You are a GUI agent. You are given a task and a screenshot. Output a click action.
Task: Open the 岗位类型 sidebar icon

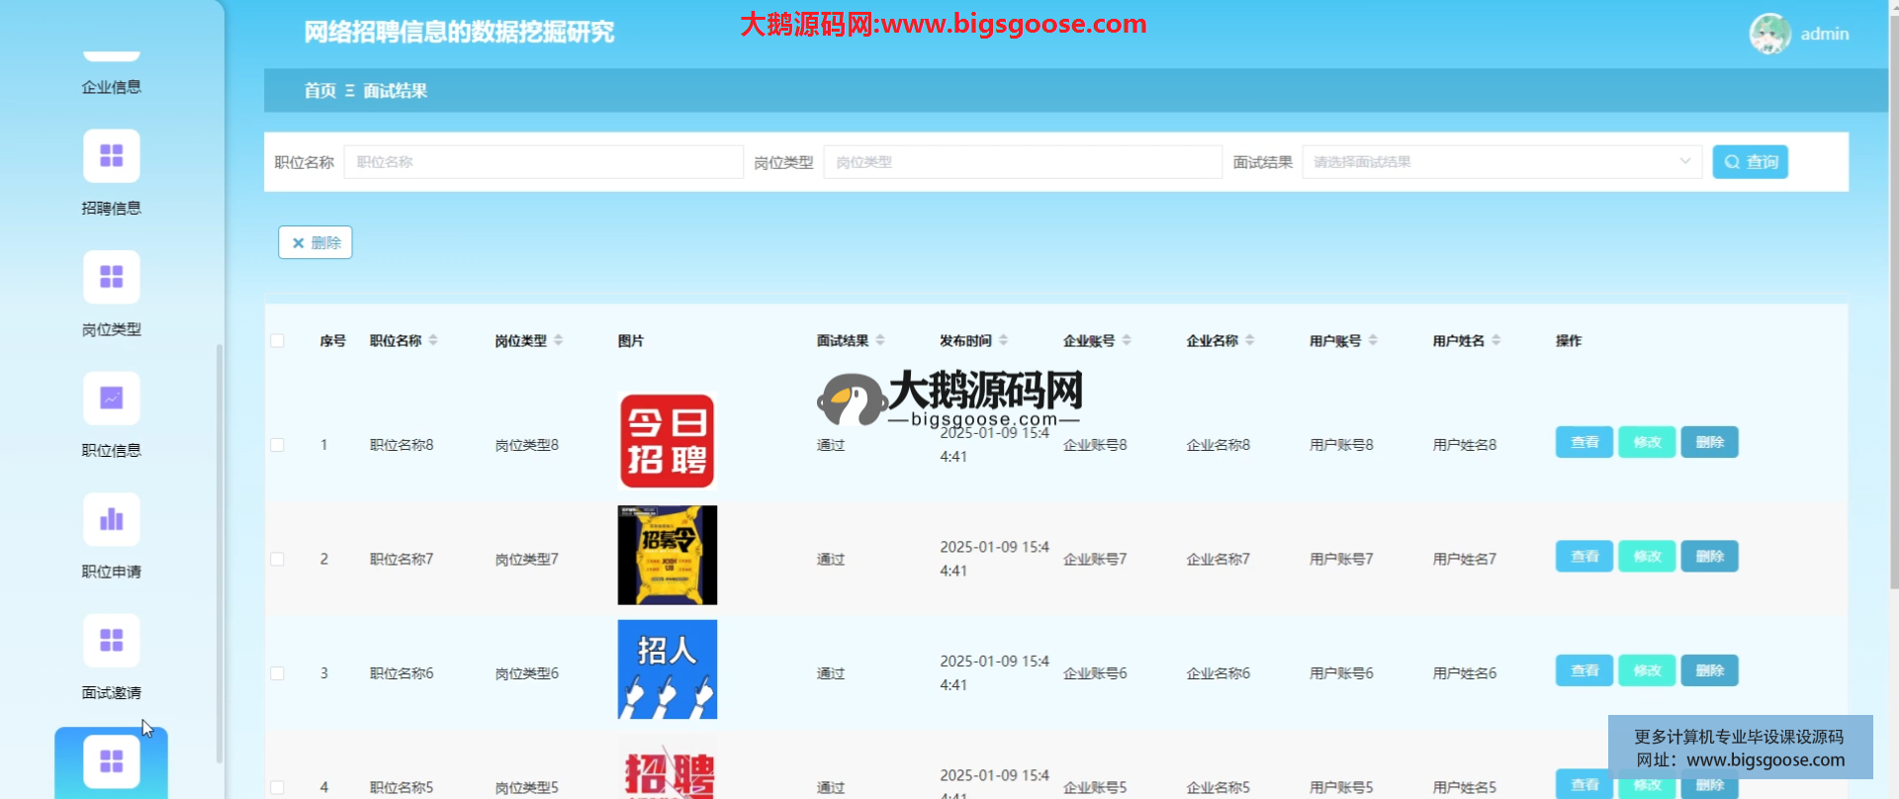point(111,277)
